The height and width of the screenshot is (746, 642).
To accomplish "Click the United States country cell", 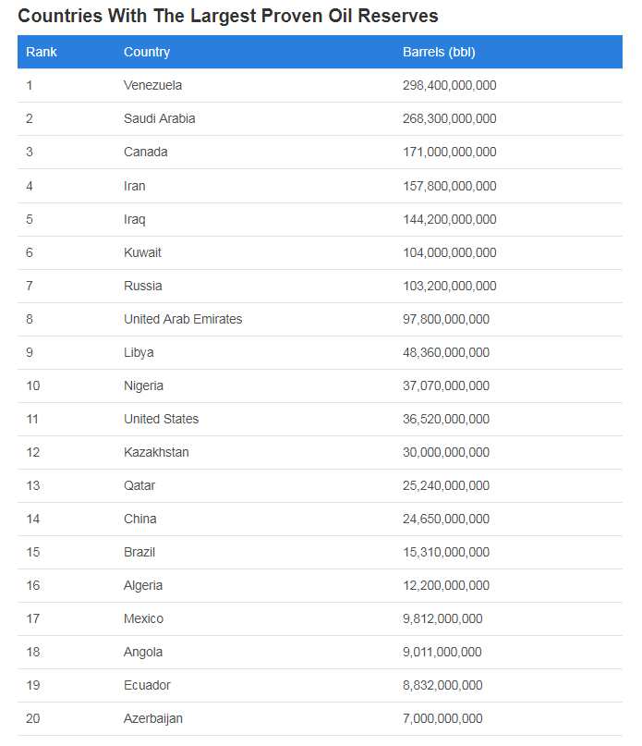I will [161, 419].
